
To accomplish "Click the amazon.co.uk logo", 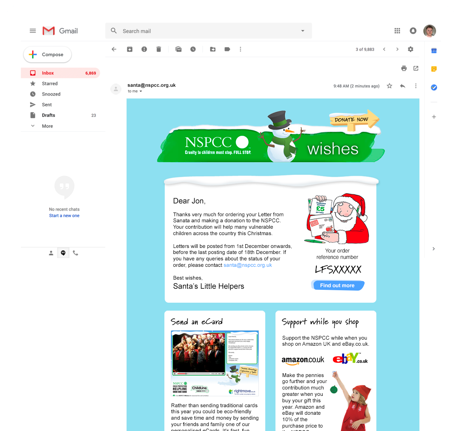I will point(303,360).
